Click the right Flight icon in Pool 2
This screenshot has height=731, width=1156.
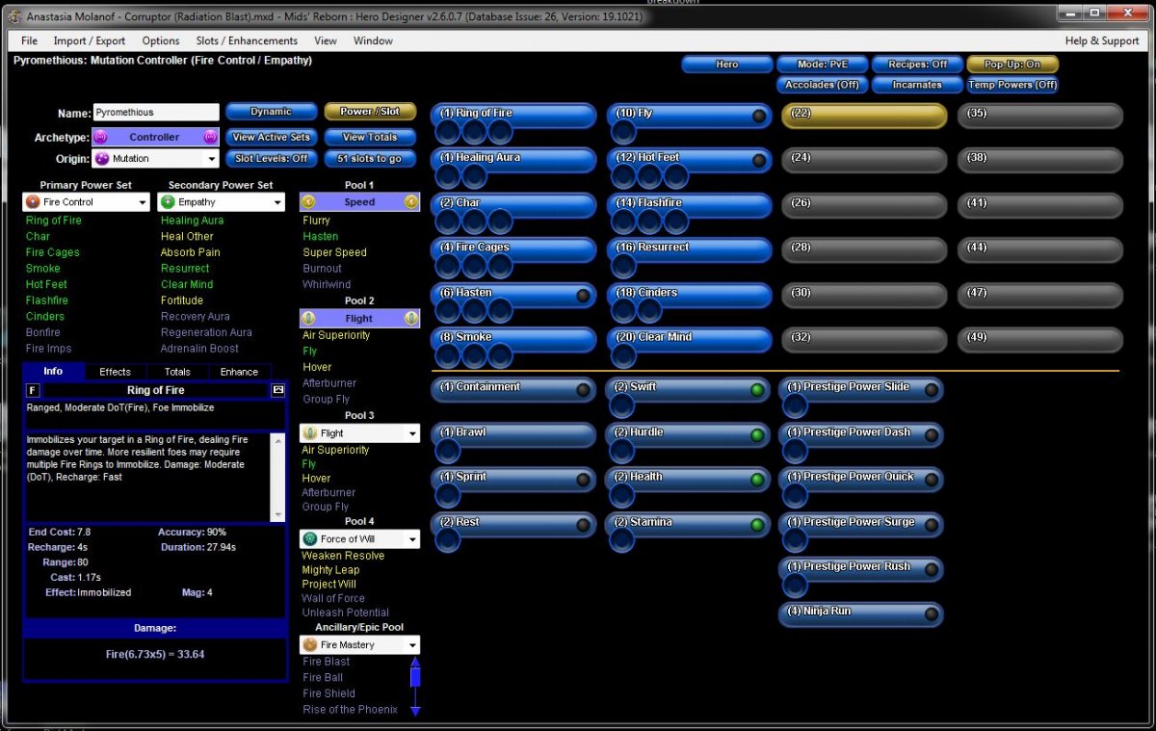411,318
